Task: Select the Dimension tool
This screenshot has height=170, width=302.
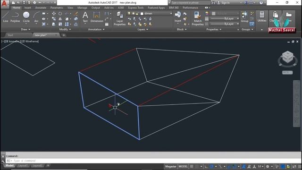Action: (x=97, y=17)
